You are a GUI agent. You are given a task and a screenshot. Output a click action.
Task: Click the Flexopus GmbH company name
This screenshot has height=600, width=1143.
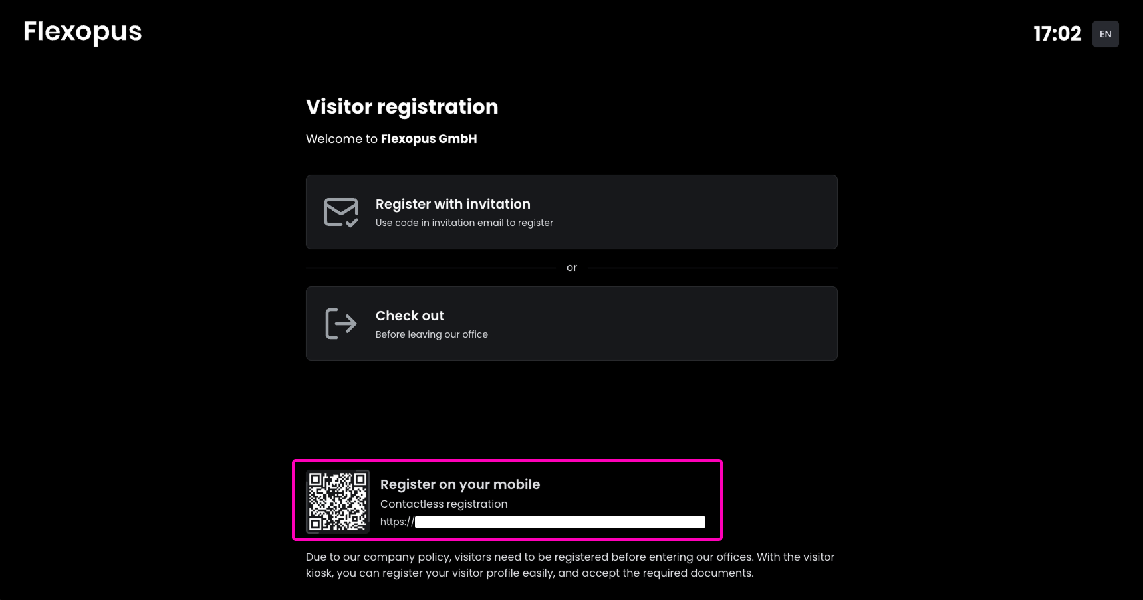coord(429,139)
